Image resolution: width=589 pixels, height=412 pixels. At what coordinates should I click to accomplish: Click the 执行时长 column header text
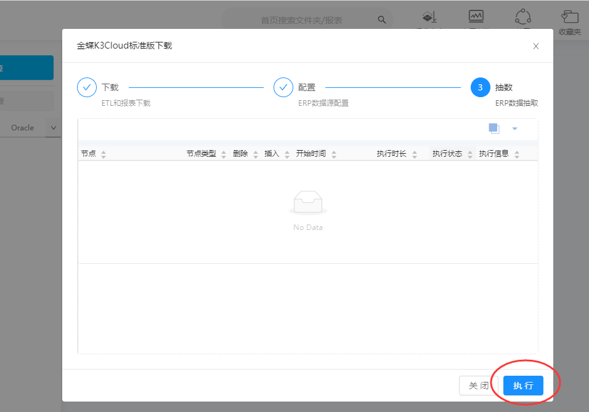[x=392, y=154]
